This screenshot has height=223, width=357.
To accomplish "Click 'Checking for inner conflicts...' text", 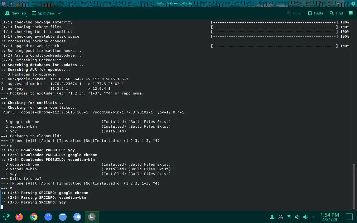I will (42, 108).
